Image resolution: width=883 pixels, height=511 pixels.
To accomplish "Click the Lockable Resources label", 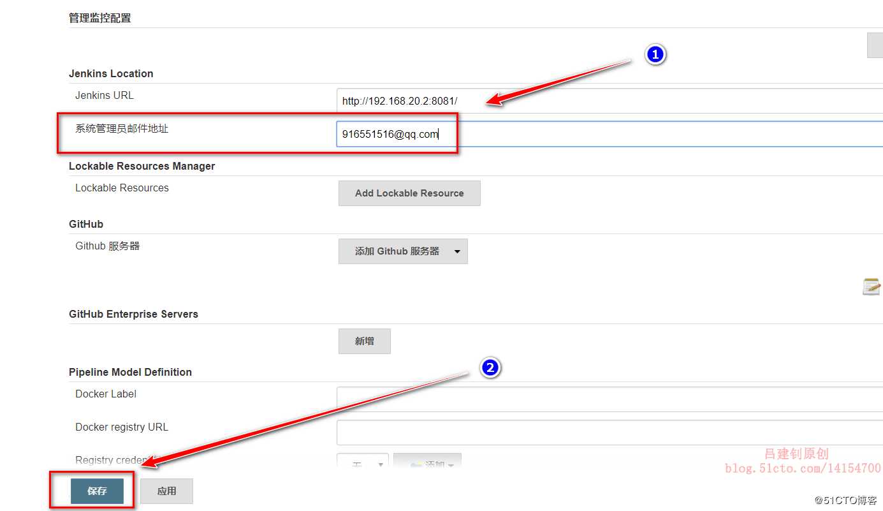I will click(122, 188).
